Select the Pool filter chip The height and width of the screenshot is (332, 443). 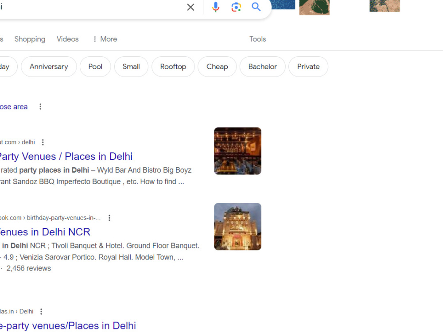[95, 67]
